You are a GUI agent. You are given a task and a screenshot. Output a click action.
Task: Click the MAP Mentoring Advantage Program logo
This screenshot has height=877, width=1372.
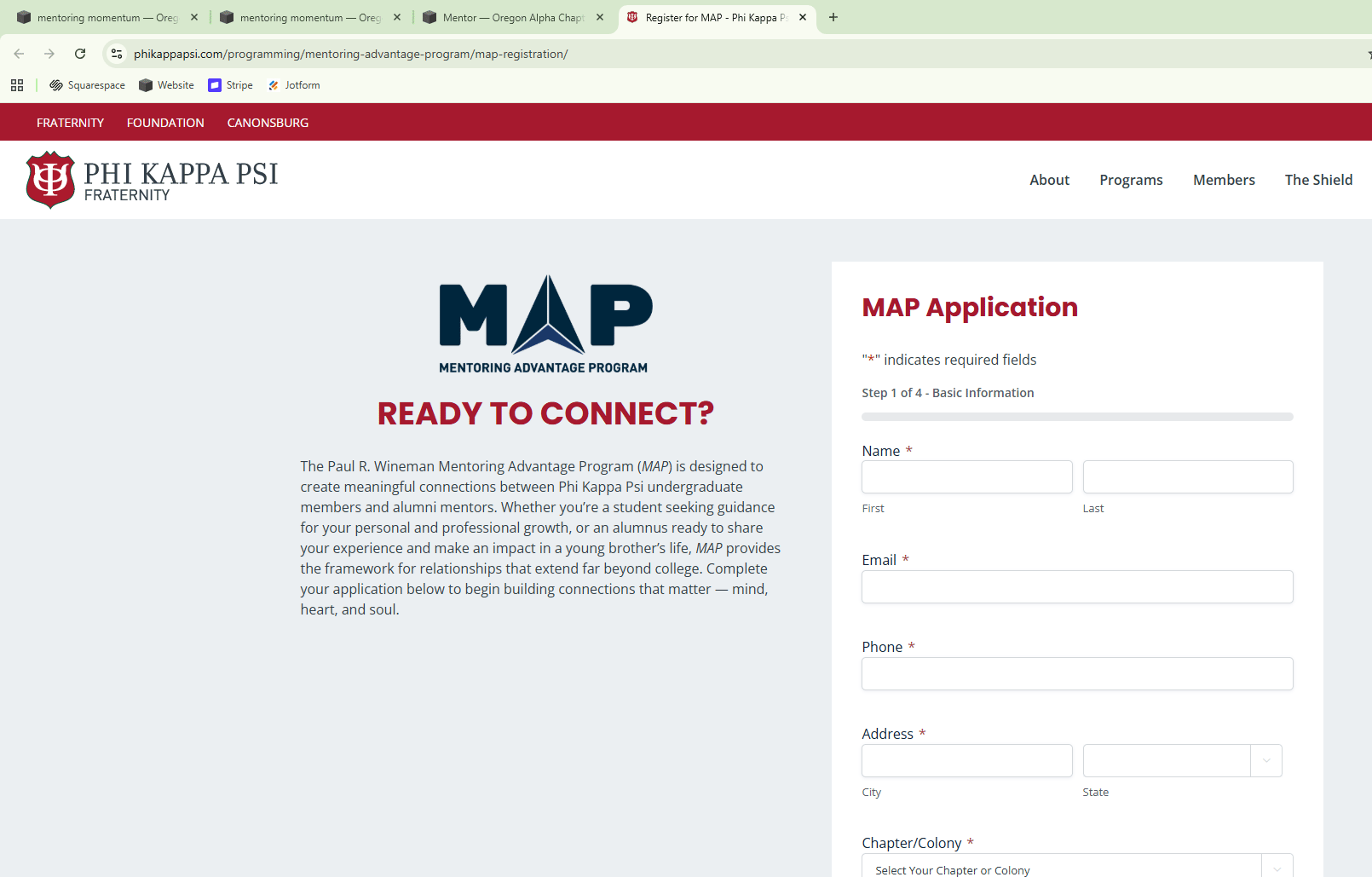[x=545, y=325]
